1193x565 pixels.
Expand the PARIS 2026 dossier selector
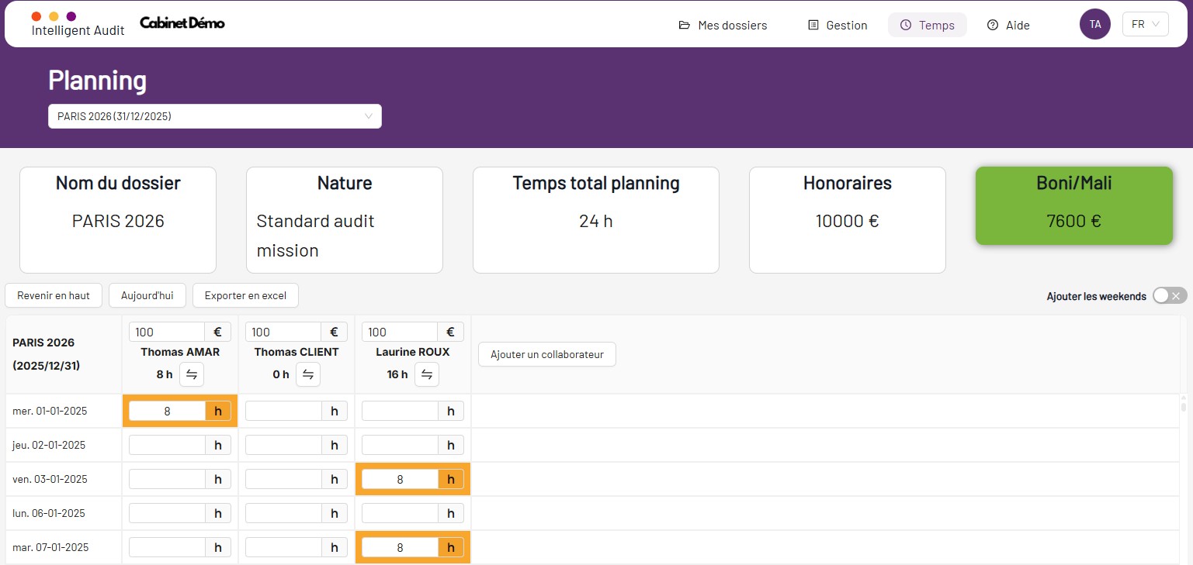(215, 116)
